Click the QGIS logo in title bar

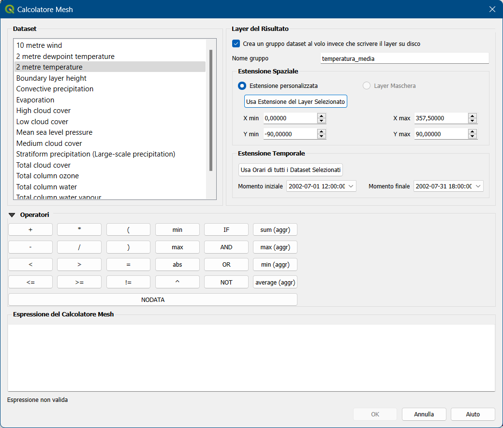point(10,9)
